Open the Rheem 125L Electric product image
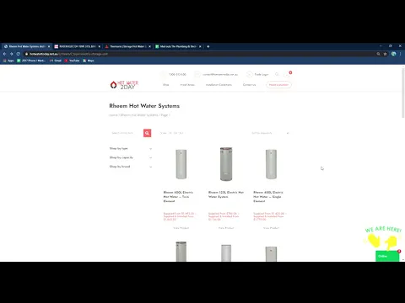The height and width of the screenshot is (303, 405). tap(226, 164)
